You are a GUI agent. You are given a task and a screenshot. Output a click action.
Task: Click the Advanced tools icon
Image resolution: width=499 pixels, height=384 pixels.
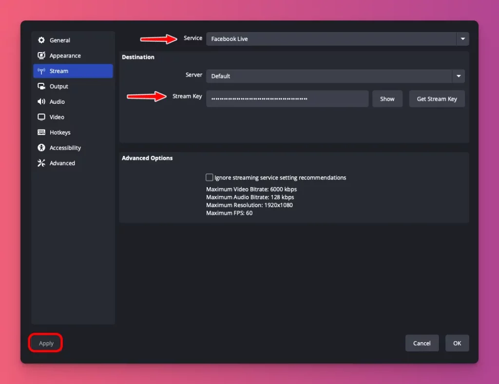pos(41,163)
